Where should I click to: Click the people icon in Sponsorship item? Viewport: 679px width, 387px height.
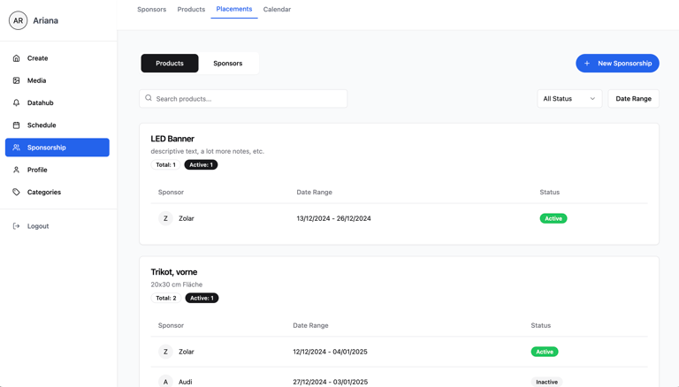click(x=16, y=148)
